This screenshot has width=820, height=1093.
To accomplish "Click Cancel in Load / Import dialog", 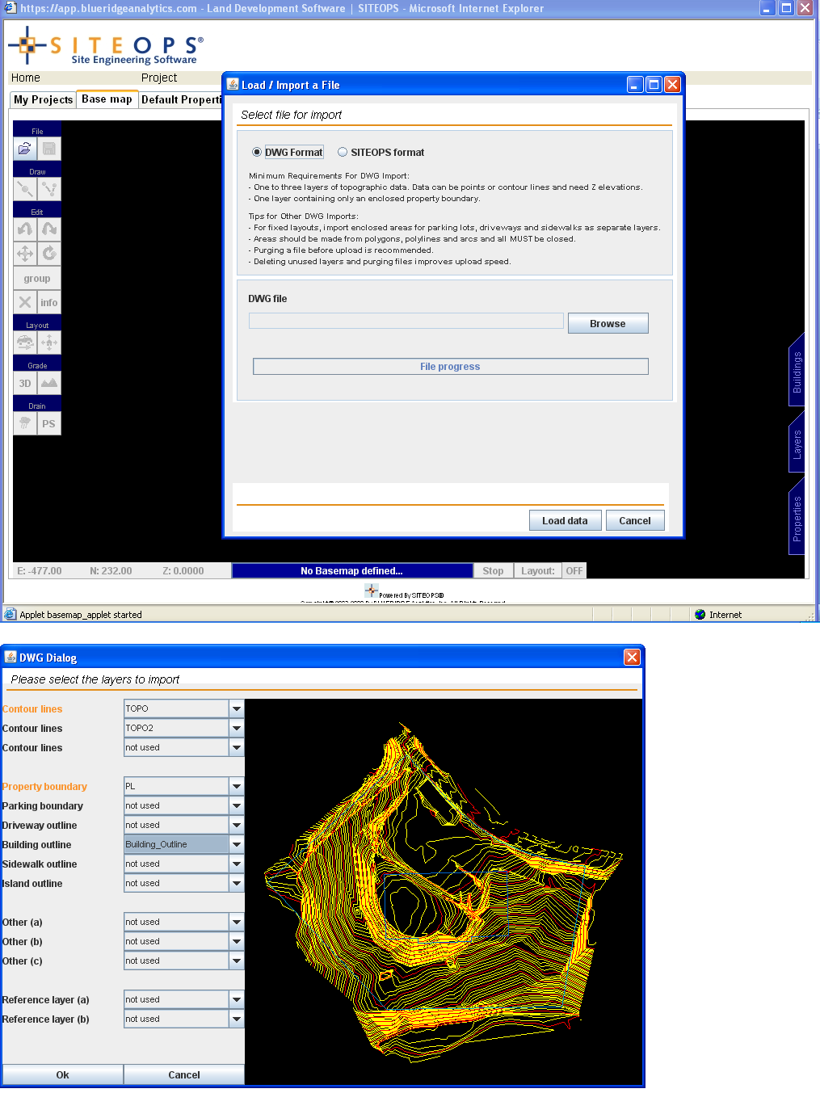I will pyautogui.click(x=635, y=520).
